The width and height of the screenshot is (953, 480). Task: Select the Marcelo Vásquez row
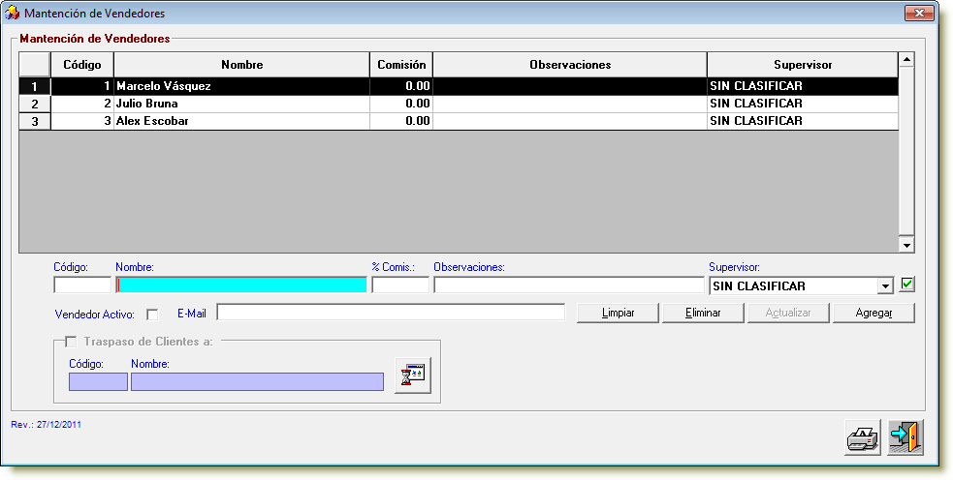click(x=459, y=86)
